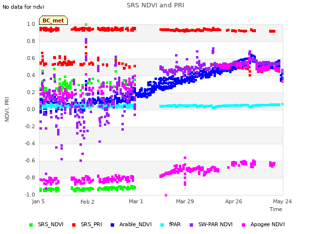
Task: Toggle the SRS_PRI series label
Action: (x=91, y=224)
